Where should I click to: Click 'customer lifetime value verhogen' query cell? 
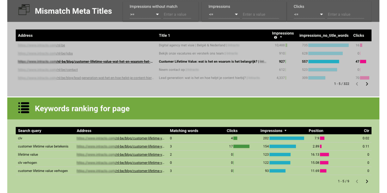[43, 171]
